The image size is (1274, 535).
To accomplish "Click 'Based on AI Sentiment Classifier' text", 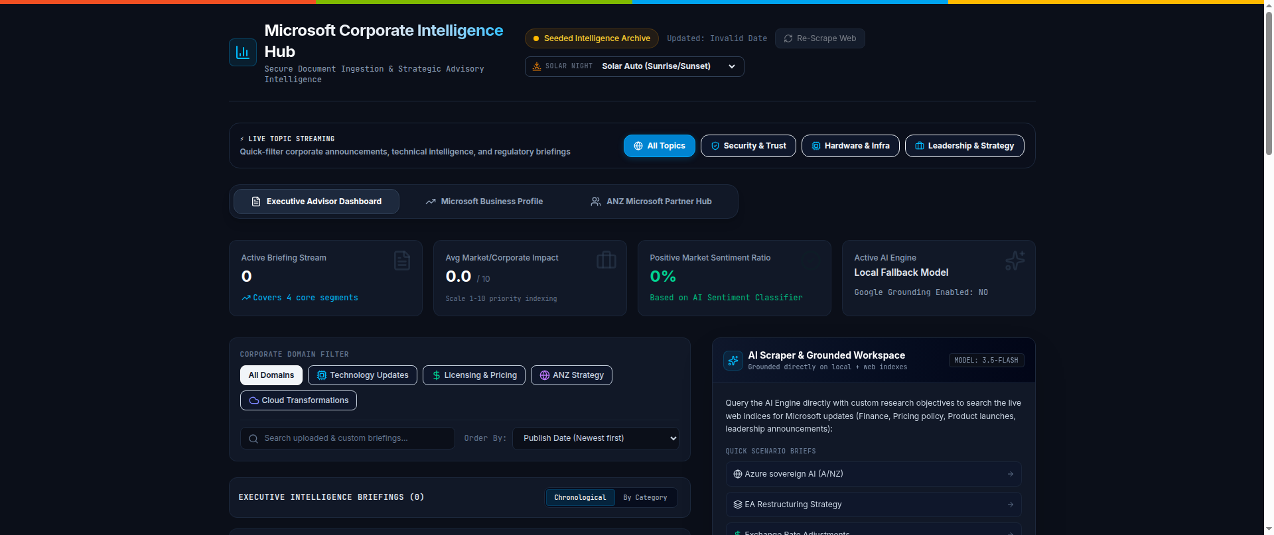I will coord(726,298).
